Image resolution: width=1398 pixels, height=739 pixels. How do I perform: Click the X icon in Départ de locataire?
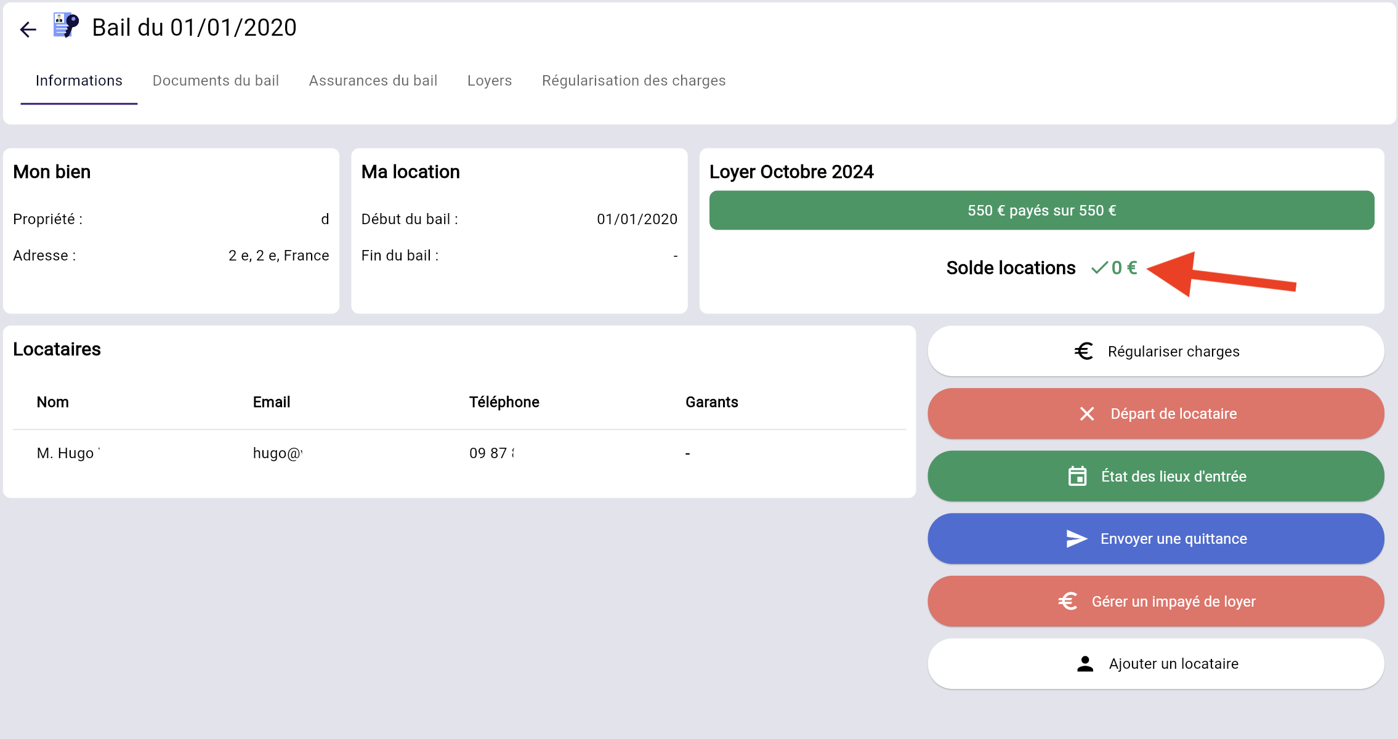pos(1087,414)
